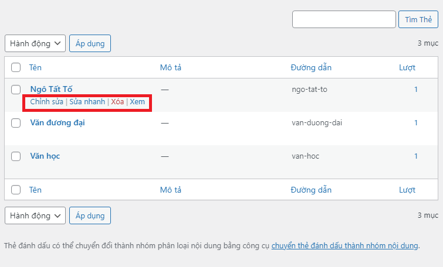443x267 pixels.
Task: Open the Hành động dropdown above the table
Action: point(35,43)
